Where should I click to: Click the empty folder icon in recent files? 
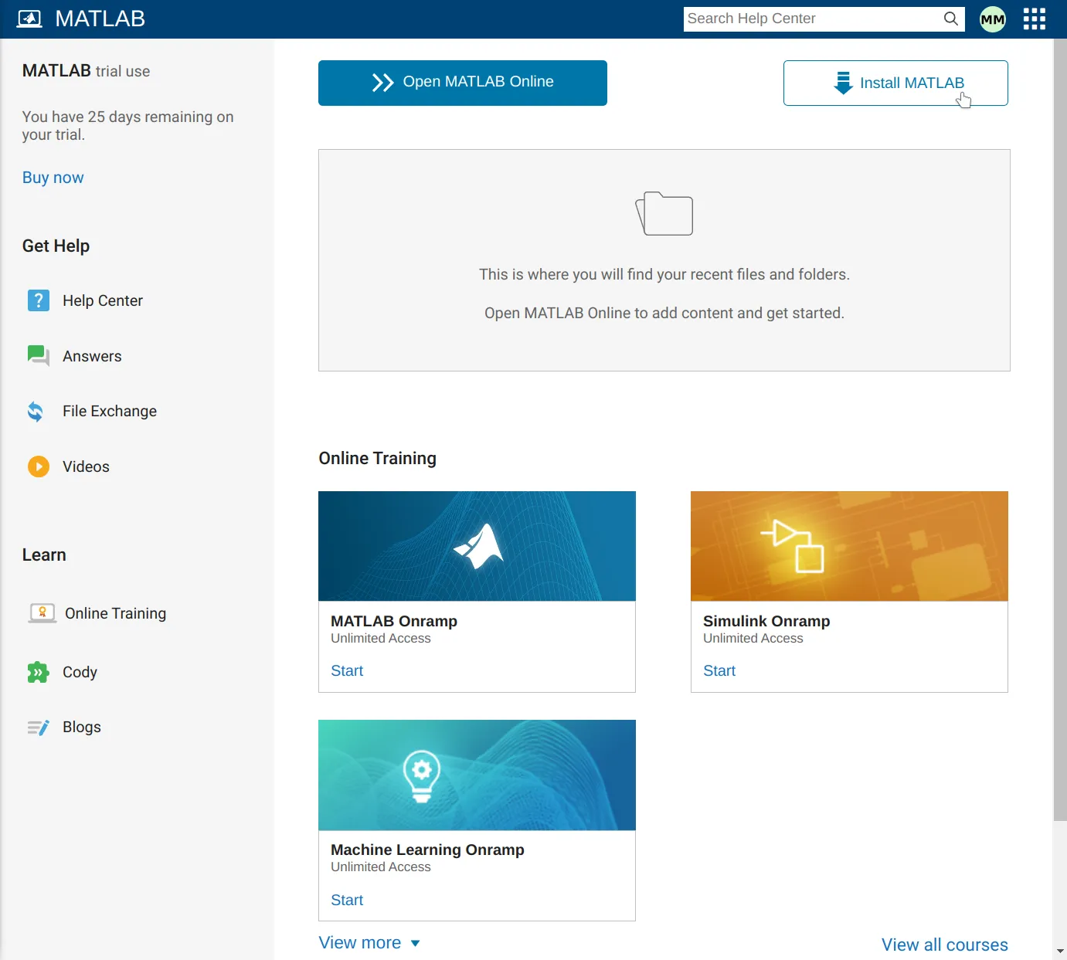664,213
